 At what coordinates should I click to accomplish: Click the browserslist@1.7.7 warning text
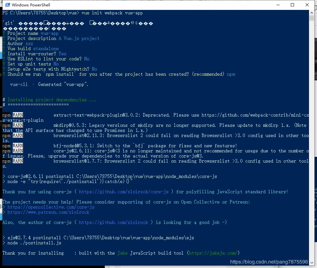coord(156,164)
